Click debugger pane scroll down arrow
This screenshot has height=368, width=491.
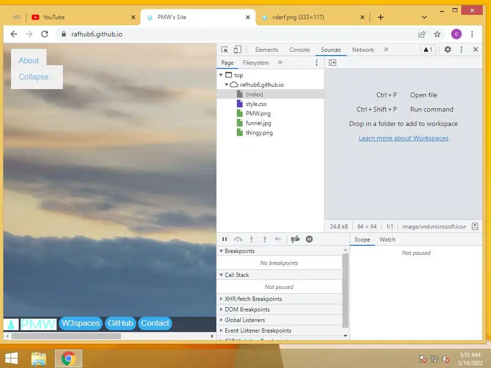345,336
